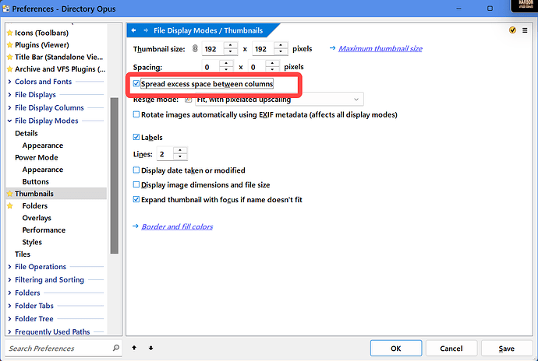
Task: Open the Buttons page under Power Mode
Action: tap(36, 181)
